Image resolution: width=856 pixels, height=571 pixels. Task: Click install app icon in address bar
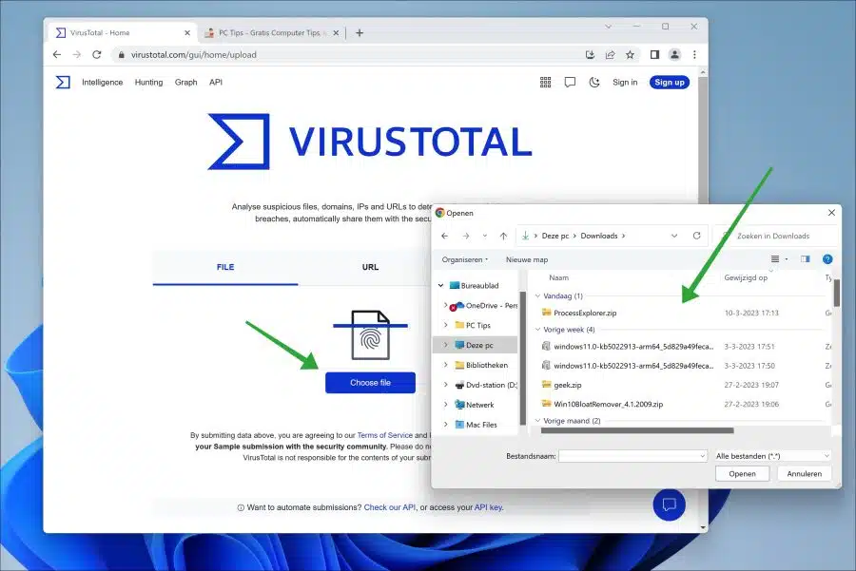pyautogui.click(x=590, y=54)
